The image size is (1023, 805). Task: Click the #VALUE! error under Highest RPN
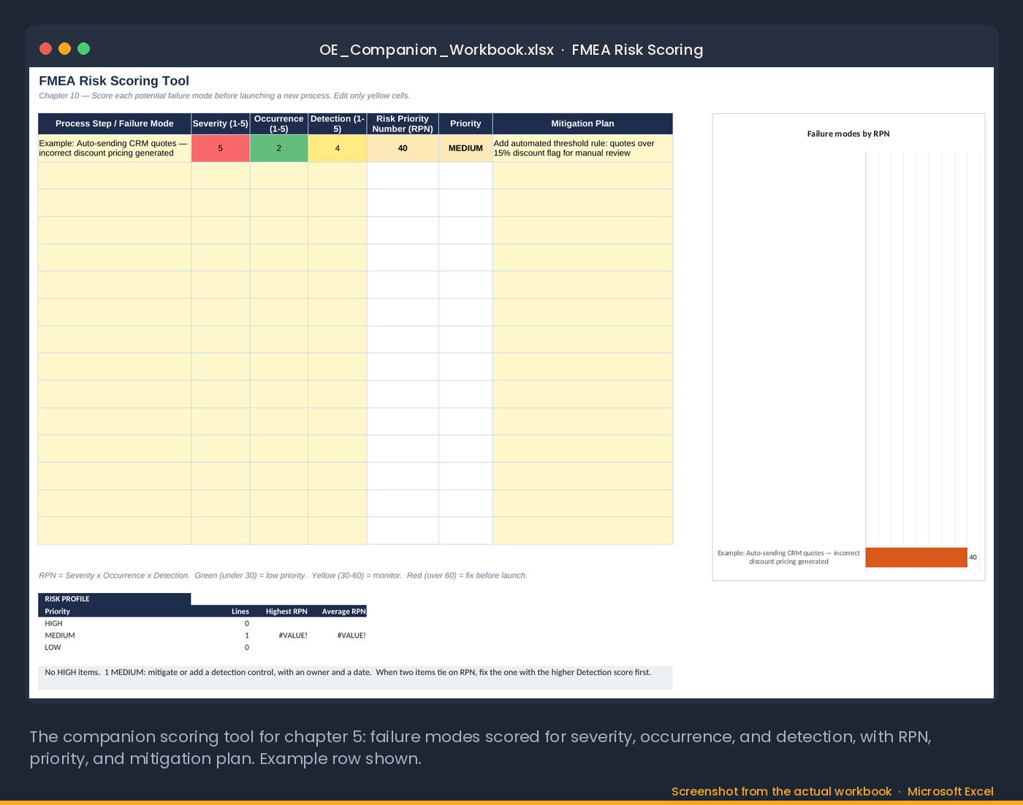point(293,636)
